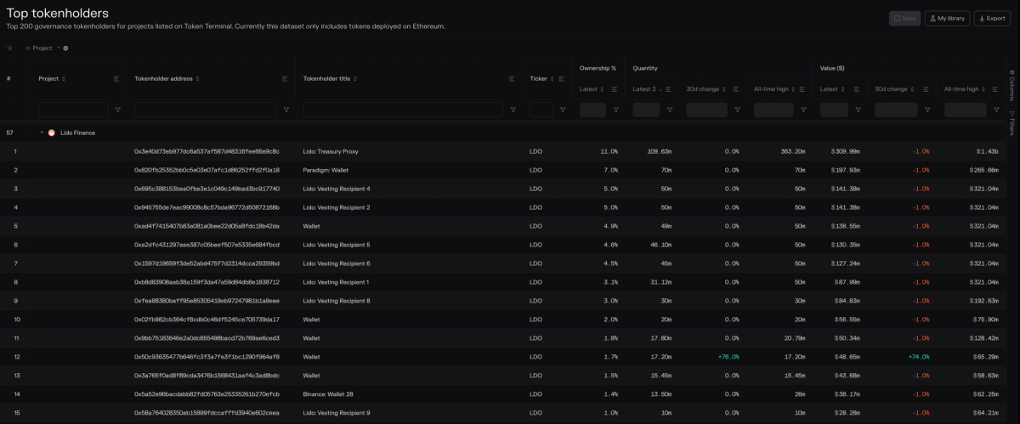
Task: Click the Tokenholder title filter text field
Action: [x=403, y=110]
